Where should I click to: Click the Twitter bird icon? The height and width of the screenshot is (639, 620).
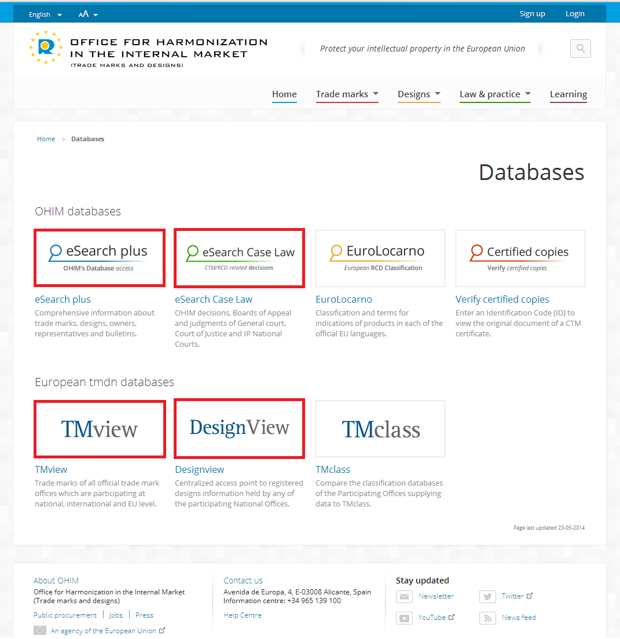tap(487, 597)
